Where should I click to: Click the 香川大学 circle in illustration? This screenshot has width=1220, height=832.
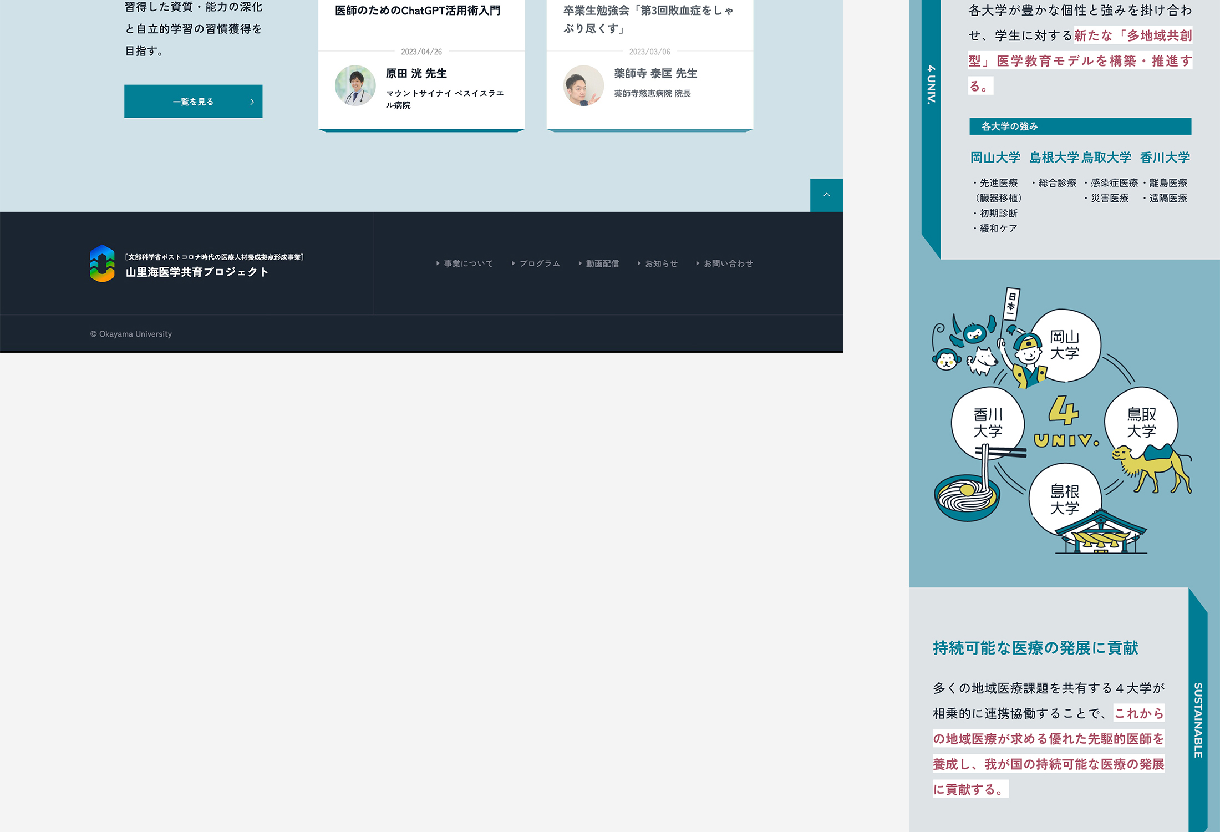pos(988,423)
